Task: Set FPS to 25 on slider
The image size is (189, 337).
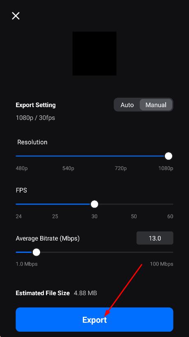Action: tap(55, 204)
